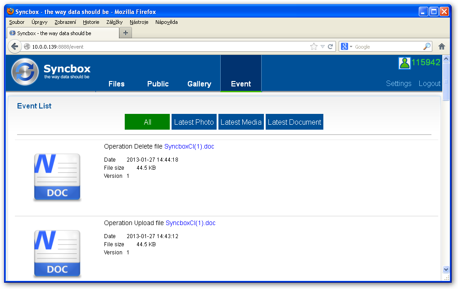Filter by Latest Document
This screenshot has width=458, height=289.
(x=295, y=122)
